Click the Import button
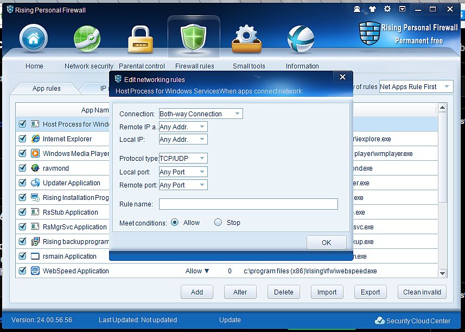The height and width of the screenshot is (332, 465). tap(327, 292)
